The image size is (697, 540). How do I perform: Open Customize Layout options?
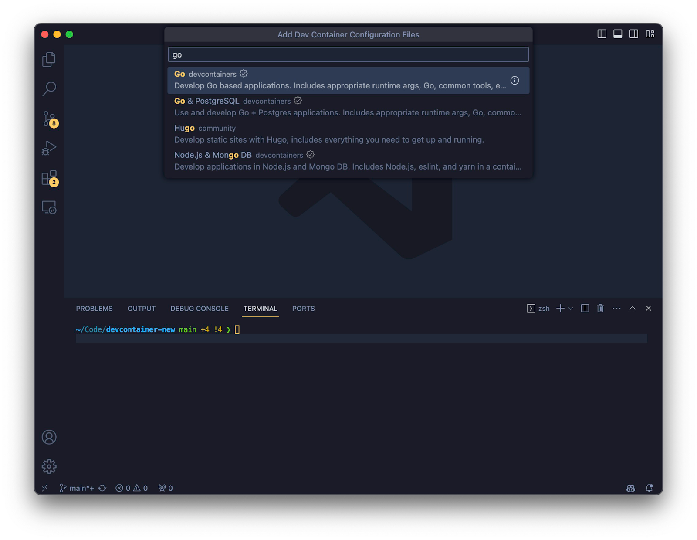click(650, 34)
